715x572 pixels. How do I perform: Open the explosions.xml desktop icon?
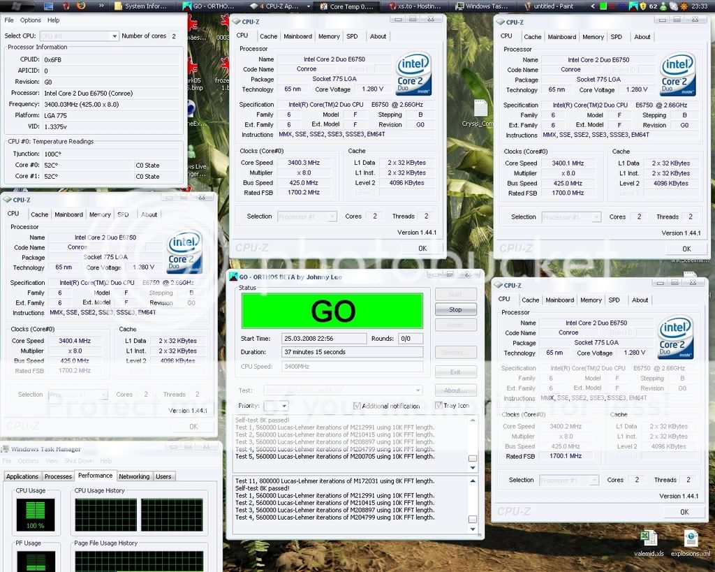point(691,543)
